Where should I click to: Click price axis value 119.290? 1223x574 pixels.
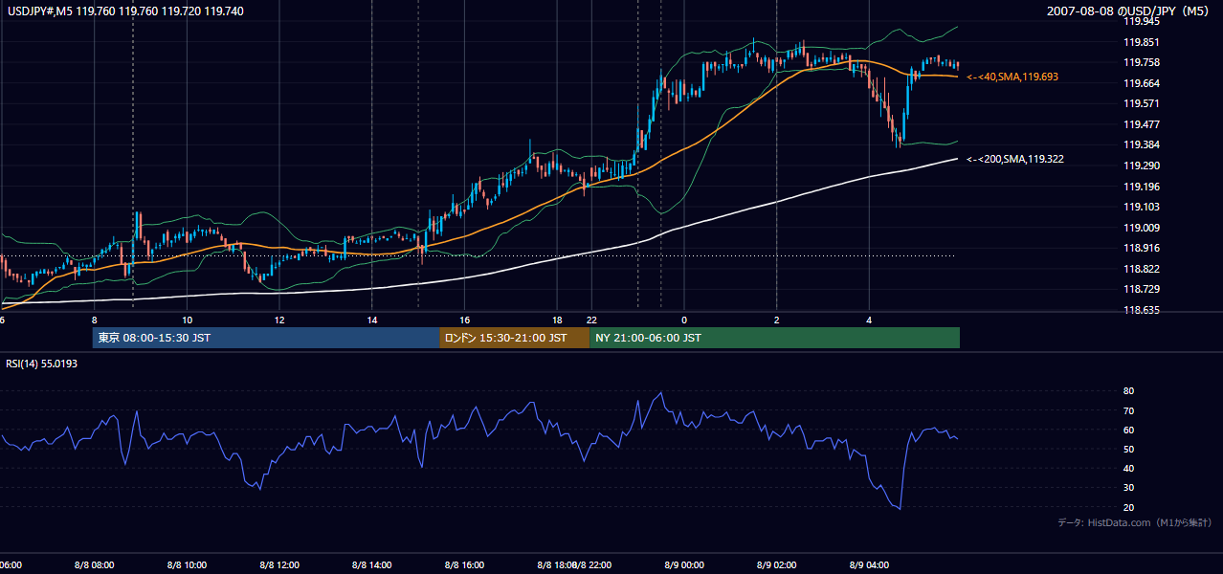(x=1142, y=166)
